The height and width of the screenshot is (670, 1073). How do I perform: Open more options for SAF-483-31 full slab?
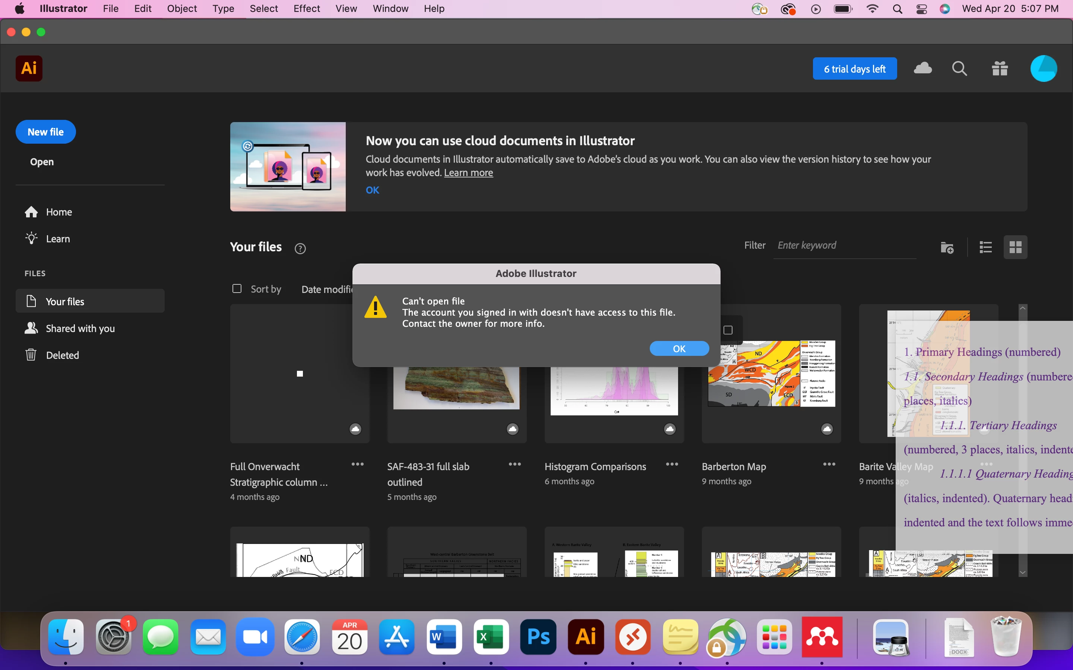point(514,464)
